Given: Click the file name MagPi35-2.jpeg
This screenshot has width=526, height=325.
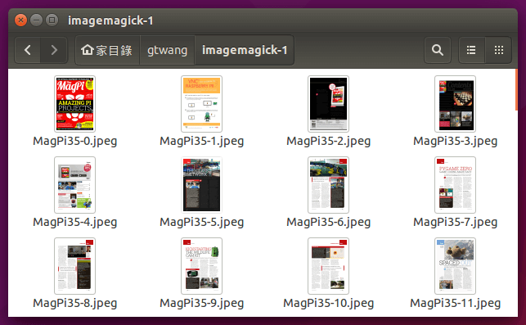Looking at the screenshot, I should (328, 142).
